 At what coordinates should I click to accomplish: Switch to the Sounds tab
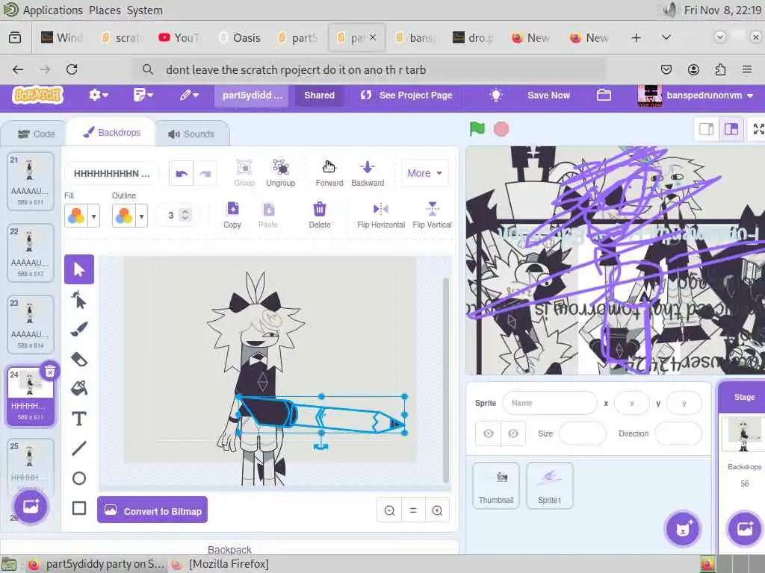point(192,134)
